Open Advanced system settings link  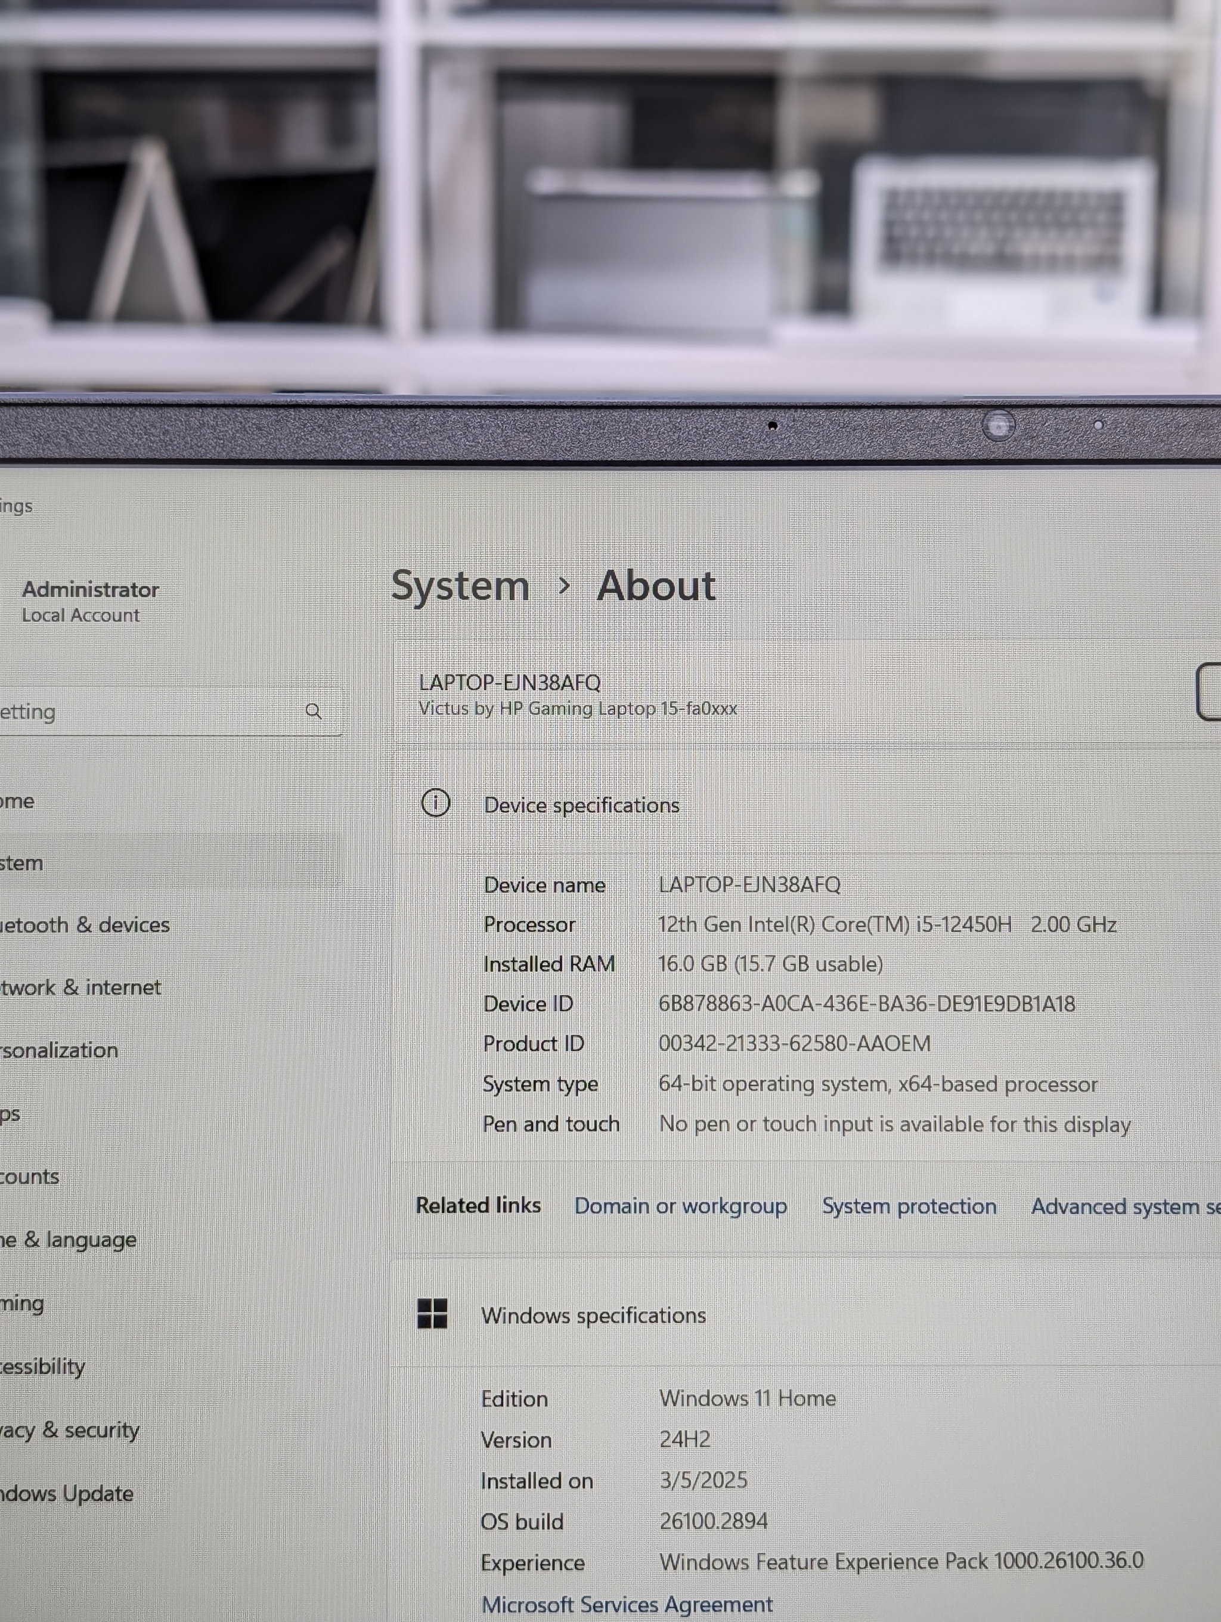click(1126, 1206)
